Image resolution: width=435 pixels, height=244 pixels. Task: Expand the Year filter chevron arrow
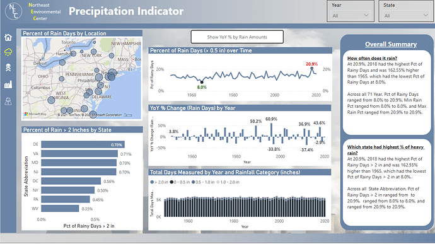366,15
